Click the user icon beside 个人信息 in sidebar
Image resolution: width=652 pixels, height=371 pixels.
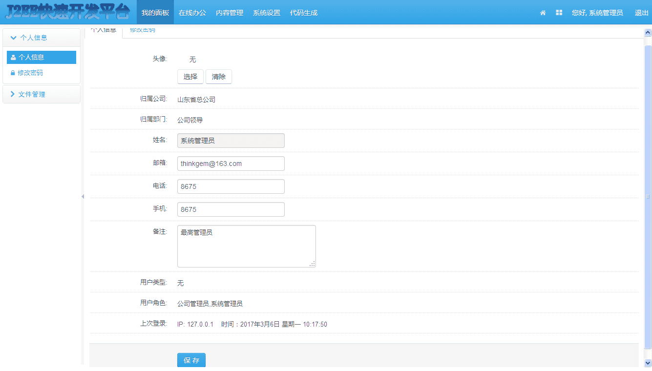pyautogui.click(x=12, y=57)
